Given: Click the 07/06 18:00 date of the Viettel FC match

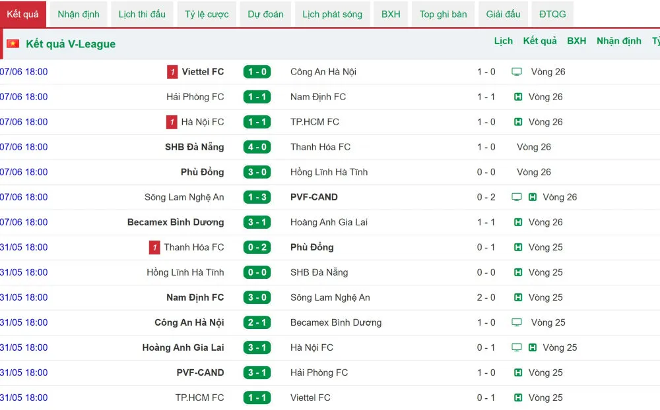Looking at the screenshot, I should (x=24, y=72).
